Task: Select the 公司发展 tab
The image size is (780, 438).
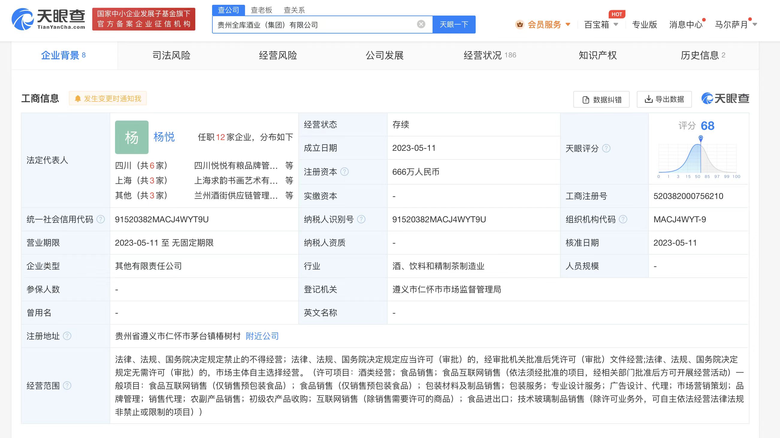Action: (385, 55)
